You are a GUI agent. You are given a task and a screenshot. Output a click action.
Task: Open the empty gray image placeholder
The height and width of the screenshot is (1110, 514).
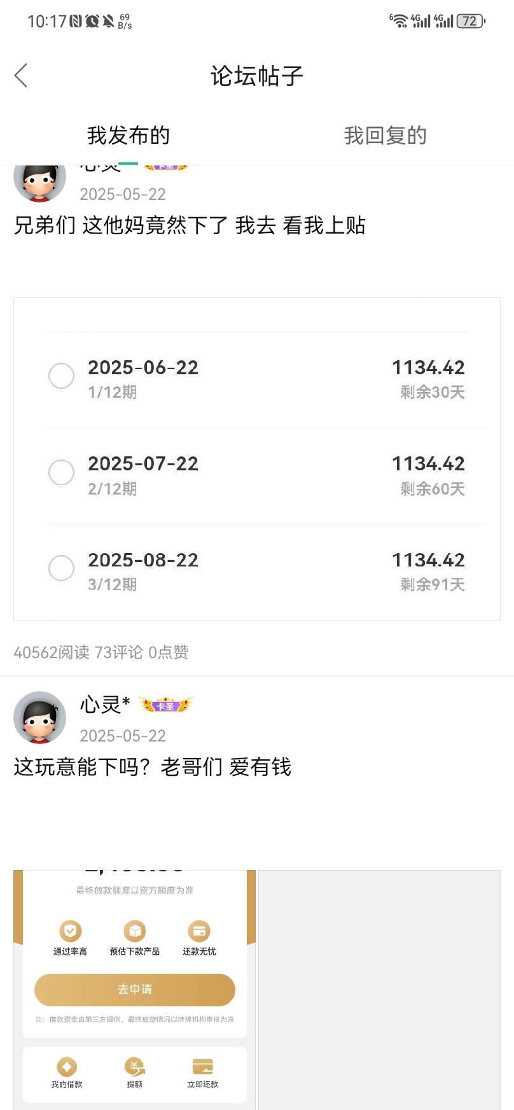click(x=379, y=990)
